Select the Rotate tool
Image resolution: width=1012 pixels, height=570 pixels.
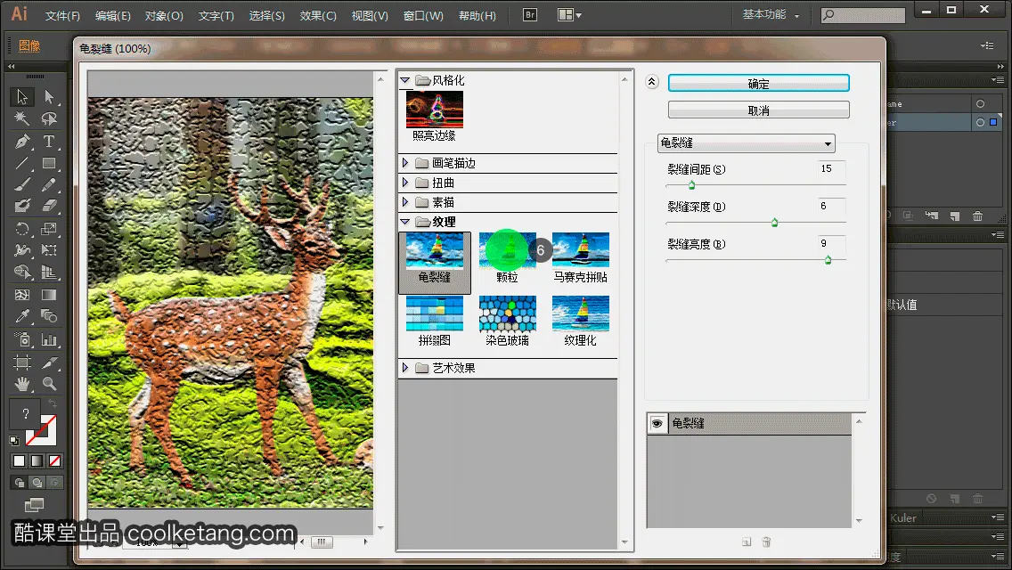point(22,229)
